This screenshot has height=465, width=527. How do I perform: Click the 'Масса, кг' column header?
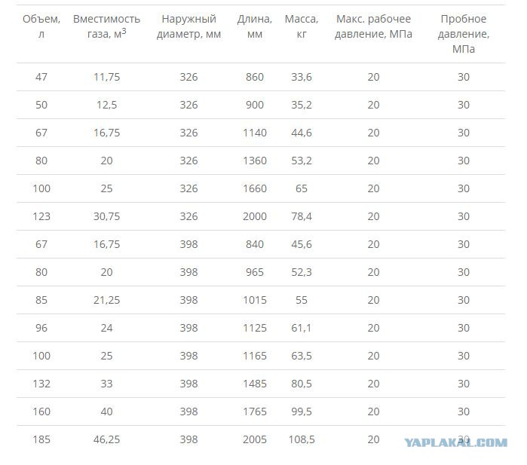pyautogui.click(x=302, y=26)
